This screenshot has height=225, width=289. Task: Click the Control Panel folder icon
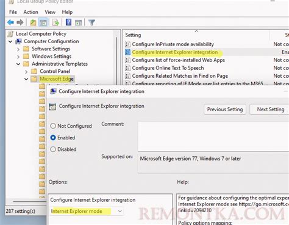[x=34, y=71]
